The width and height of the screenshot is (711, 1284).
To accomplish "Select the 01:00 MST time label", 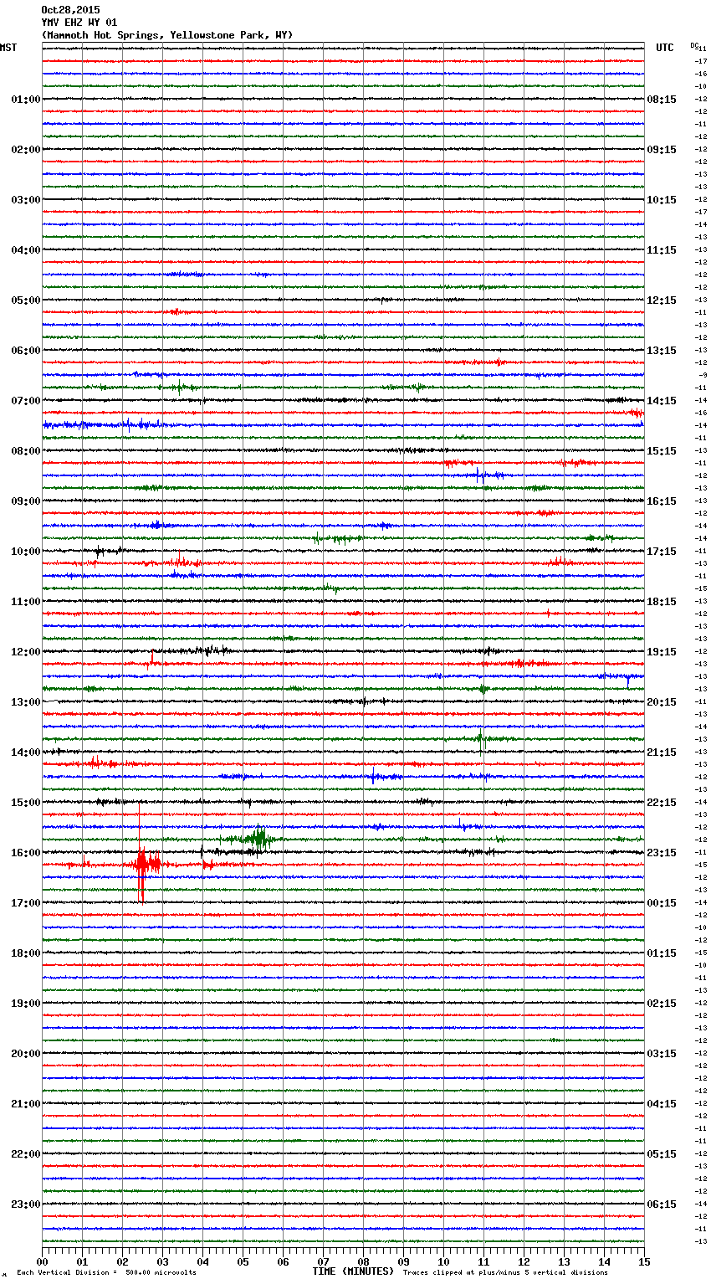I will pos(26,100).
